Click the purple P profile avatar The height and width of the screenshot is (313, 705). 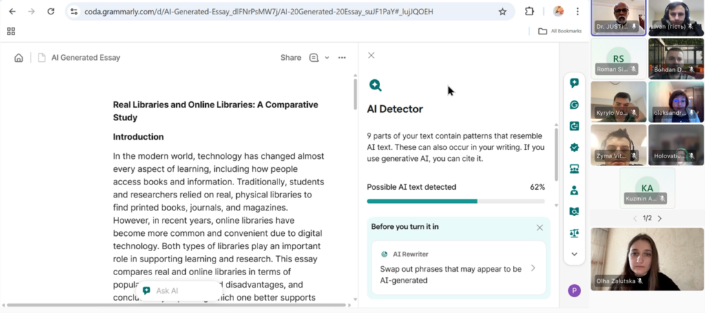point(574,290)
